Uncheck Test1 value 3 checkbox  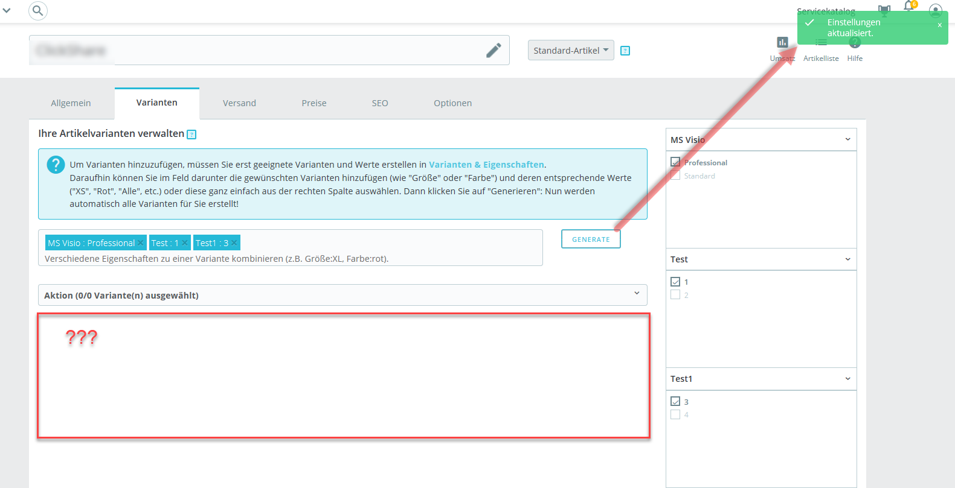(675, 401)
